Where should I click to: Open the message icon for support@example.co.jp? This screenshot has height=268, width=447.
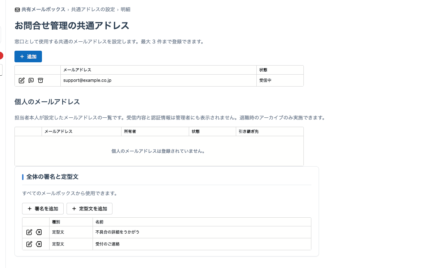(x=31, y=80)
